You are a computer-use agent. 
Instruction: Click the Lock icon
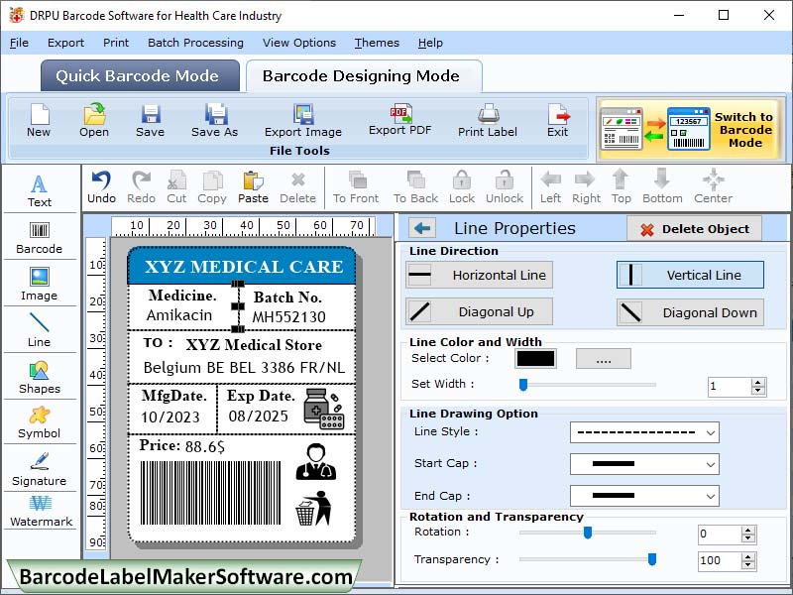pyautogui.click(x=462, y=187)
